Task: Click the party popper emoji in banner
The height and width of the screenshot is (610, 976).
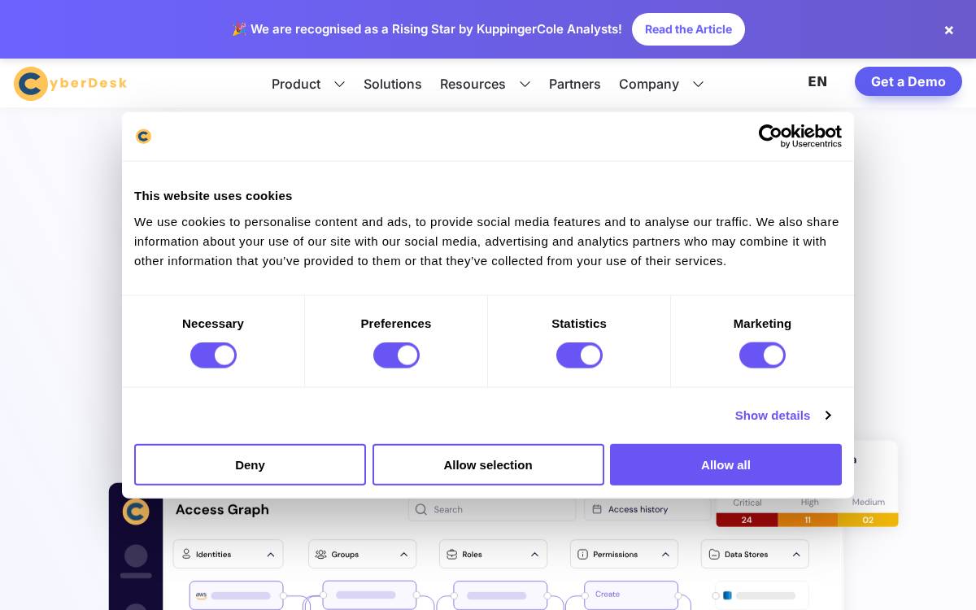Action: coord(239,29)
